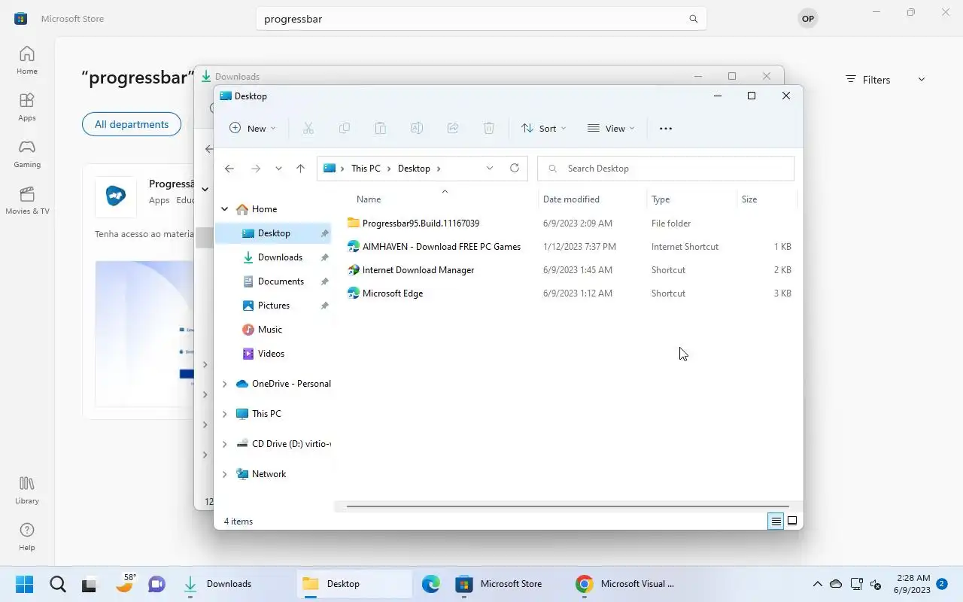
Task: Click the Copy icon in Explorer toolbar
Action: click(345, 129)
